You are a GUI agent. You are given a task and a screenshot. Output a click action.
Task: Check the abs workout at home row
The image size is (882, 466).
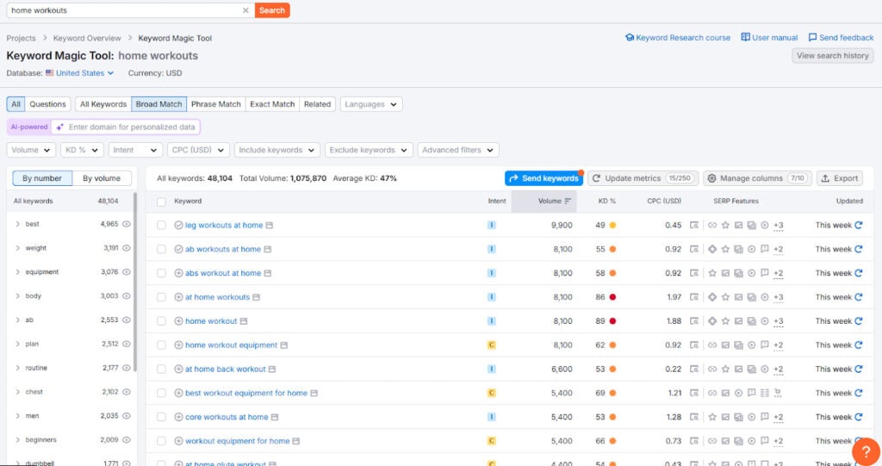(x=161, y=273)
